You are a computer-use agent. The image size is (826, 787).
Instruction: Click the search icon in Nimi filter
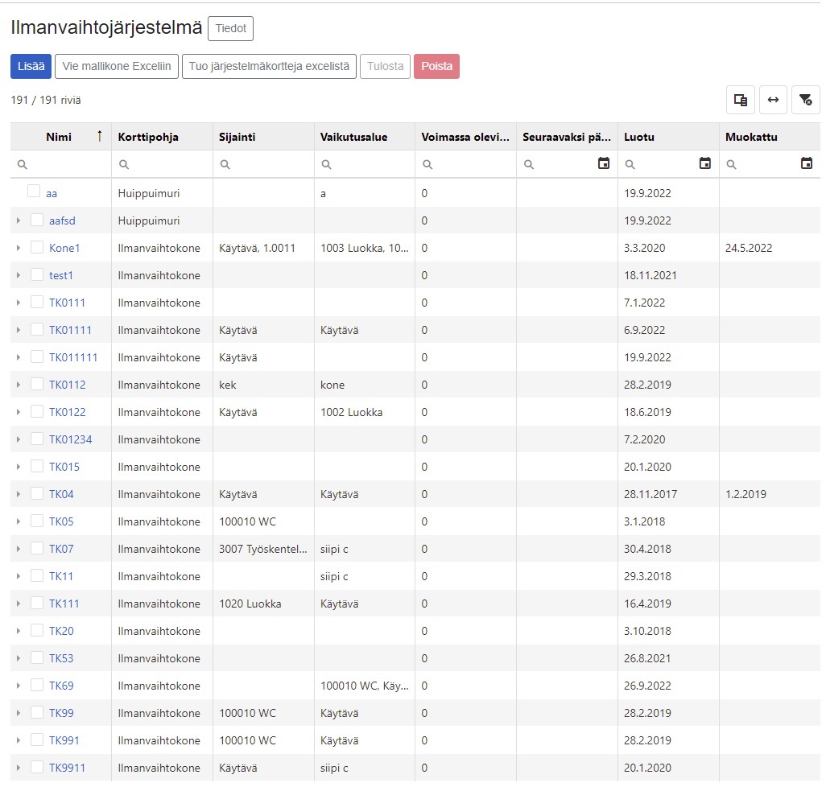point(22,165)
